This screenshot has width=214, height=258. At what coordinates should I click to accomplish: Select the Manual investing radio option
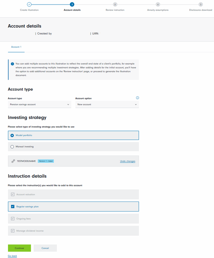[12, 147]
